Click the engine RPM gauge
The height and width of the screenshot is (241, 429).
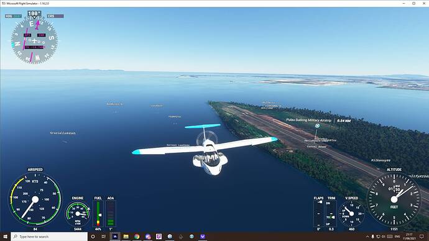pos(78,214)
